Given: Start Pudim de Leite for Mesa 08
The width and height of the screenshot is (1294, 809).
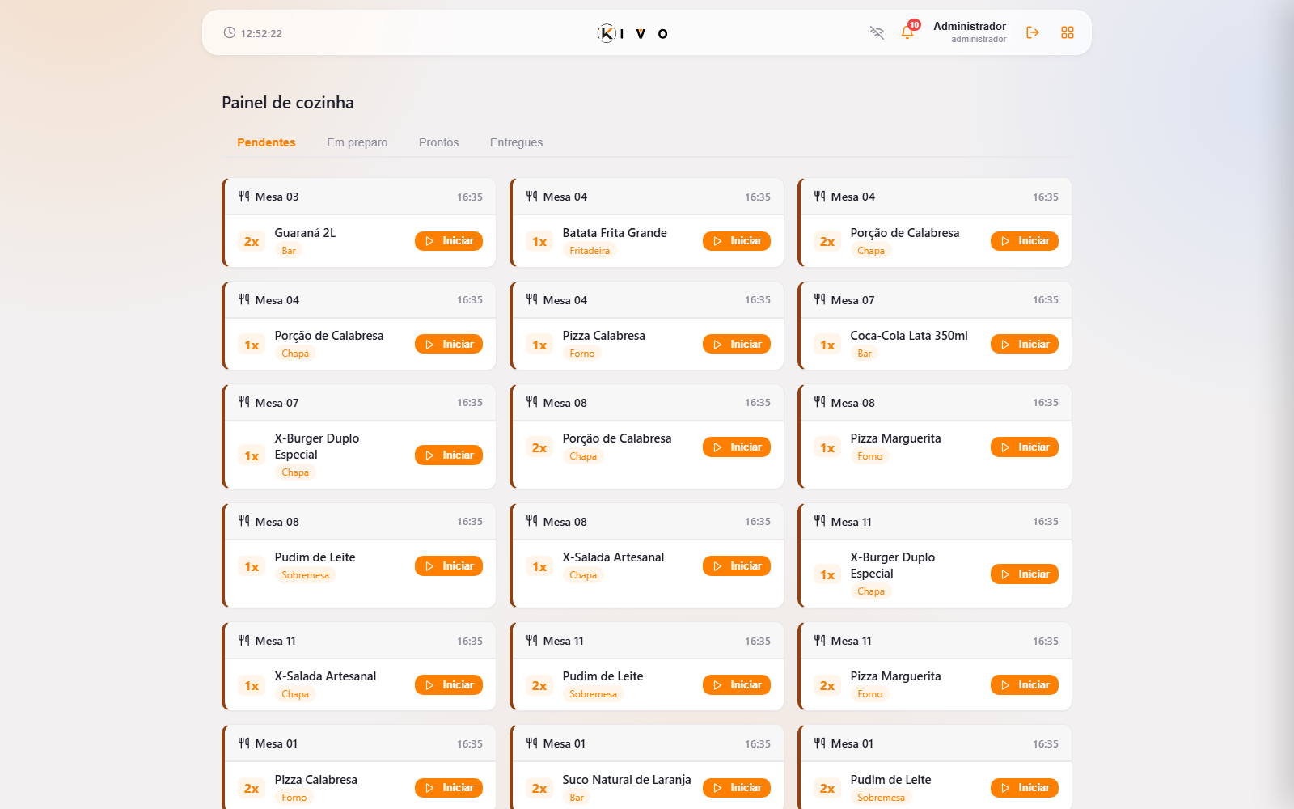Looking at the screenshot, I should coord(449,565).
